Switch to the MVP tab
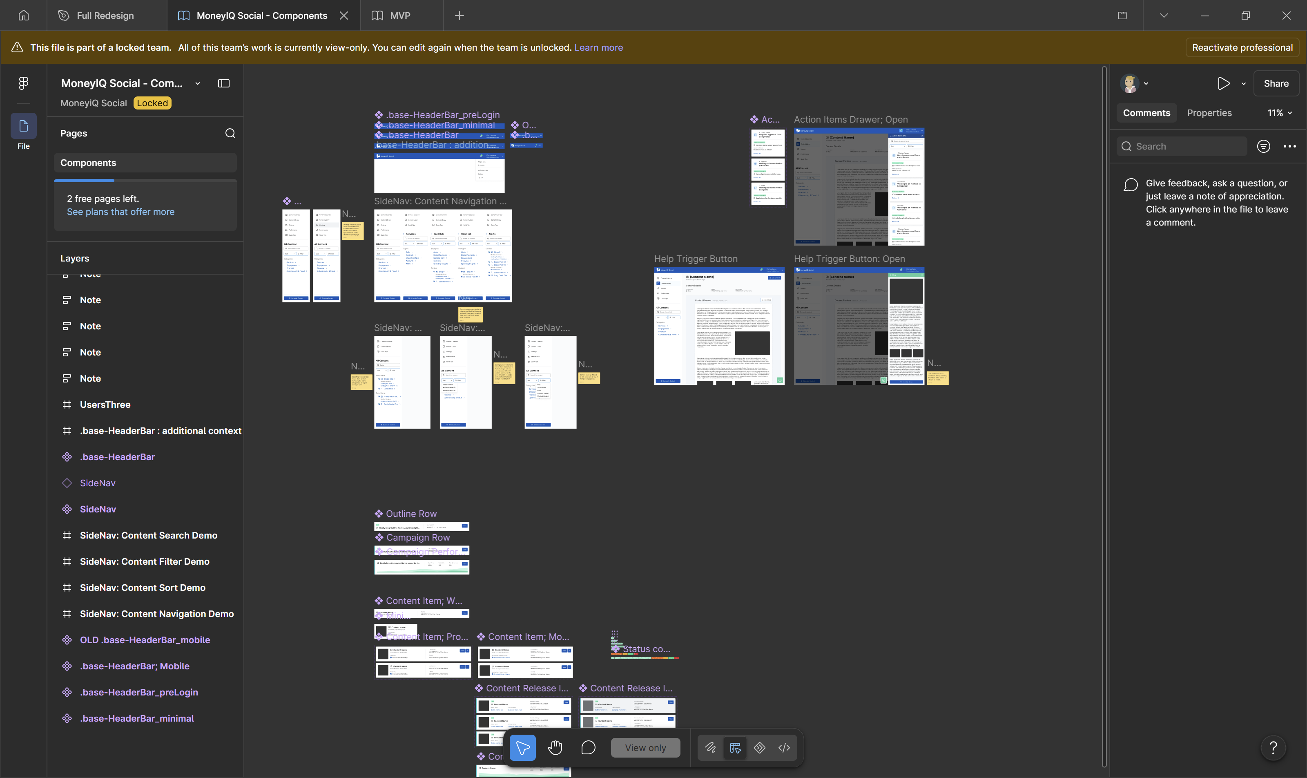The height and width of the screenshot is (778, 1307). point(401,15)
